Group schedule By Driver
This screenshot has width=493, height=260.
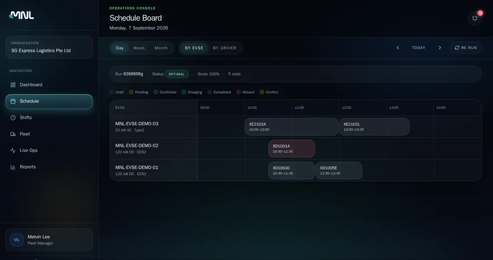pyautogui.click(x=225, y=48)
